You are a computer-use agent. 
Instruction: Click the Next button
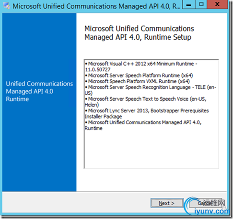pyautogui.click(x=167, y=203)
